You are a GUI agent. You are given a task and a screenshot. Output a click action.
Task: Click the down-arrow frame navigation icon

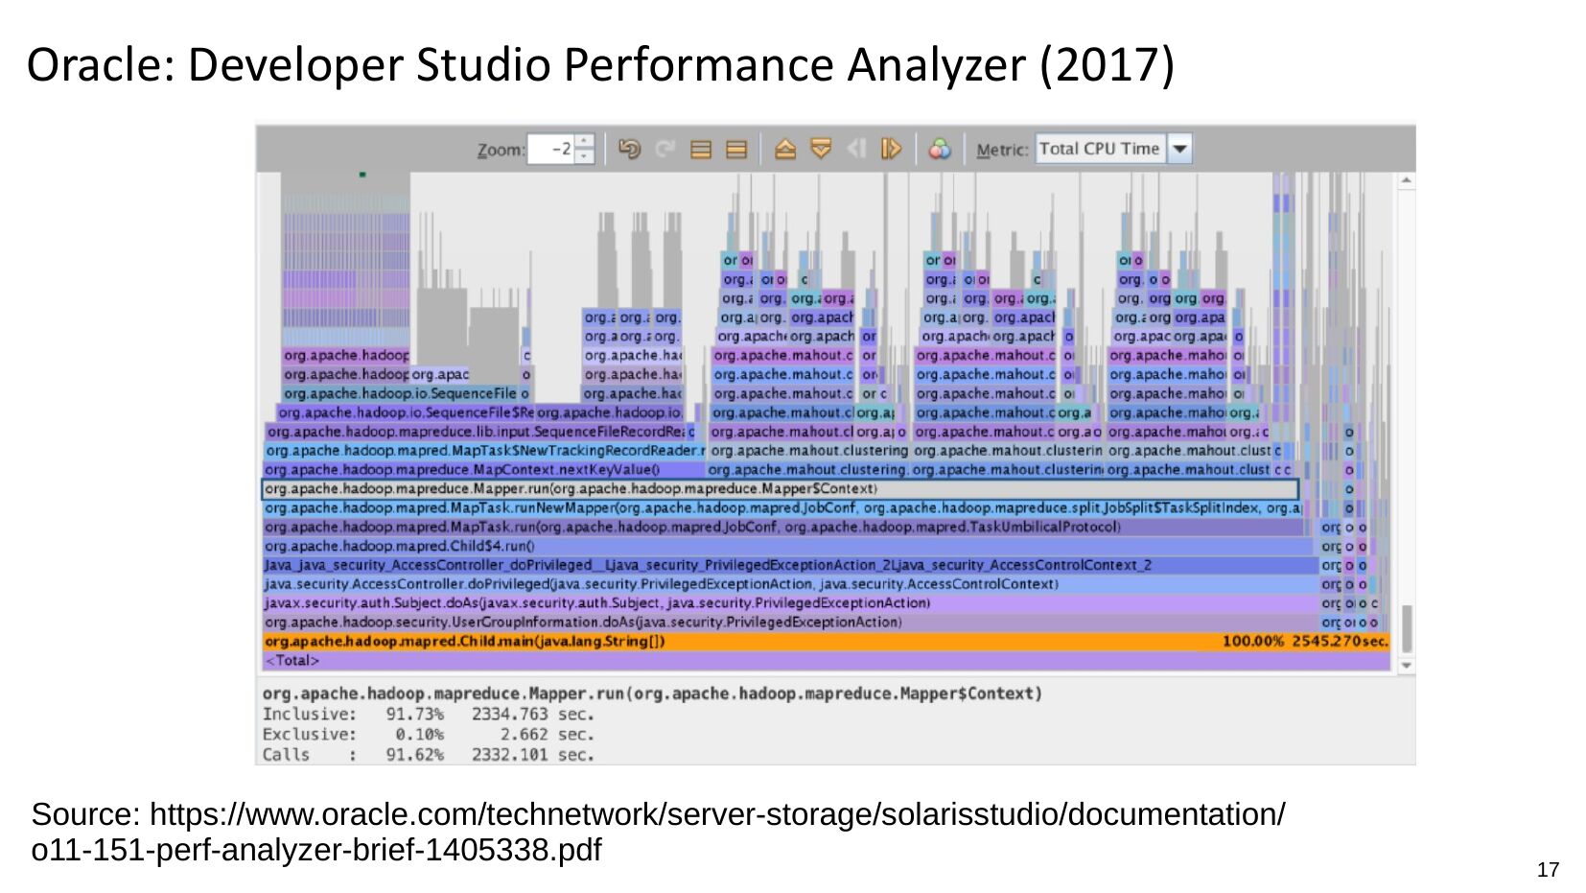pyautogui.click(x=821, y=150)
